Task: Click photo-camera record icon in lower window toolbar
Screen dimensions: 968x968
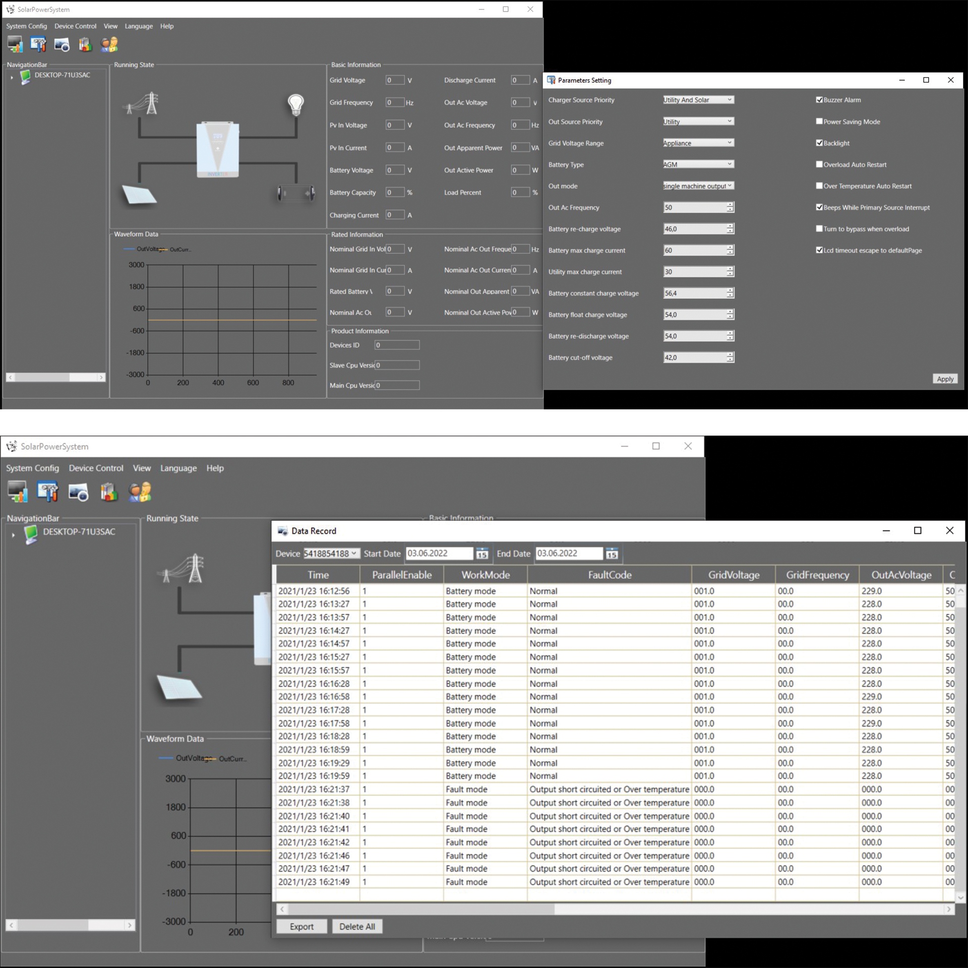Action: [x=78, y=492]
